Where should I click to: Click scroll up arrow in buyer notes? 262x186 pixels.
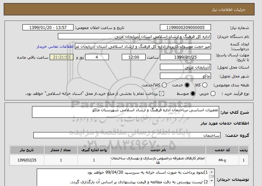[x=212, y=172]
